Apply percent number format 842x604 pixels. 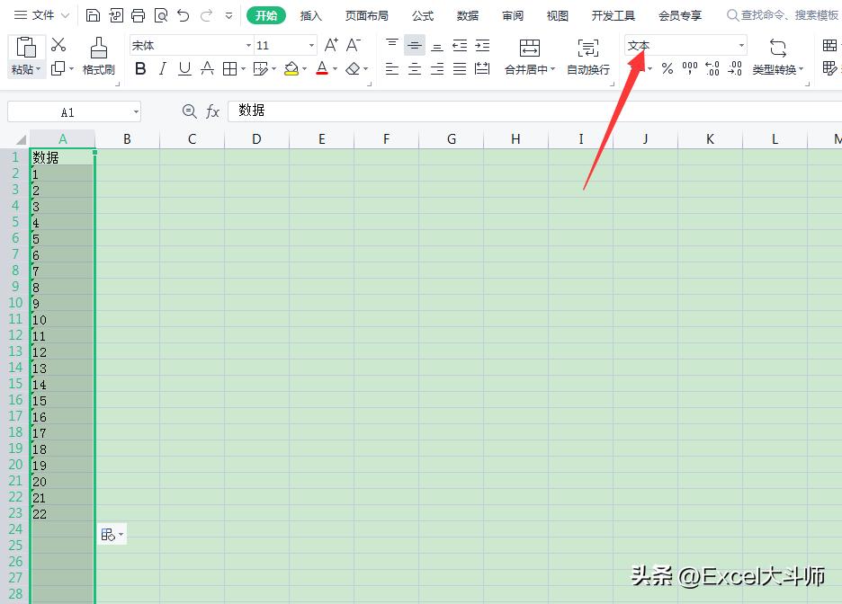click(667, 67)
